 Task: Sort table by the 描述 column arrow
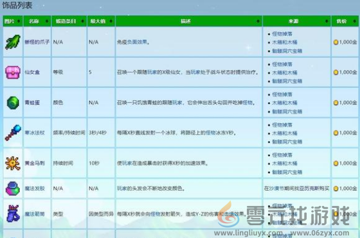coord(258,21)
